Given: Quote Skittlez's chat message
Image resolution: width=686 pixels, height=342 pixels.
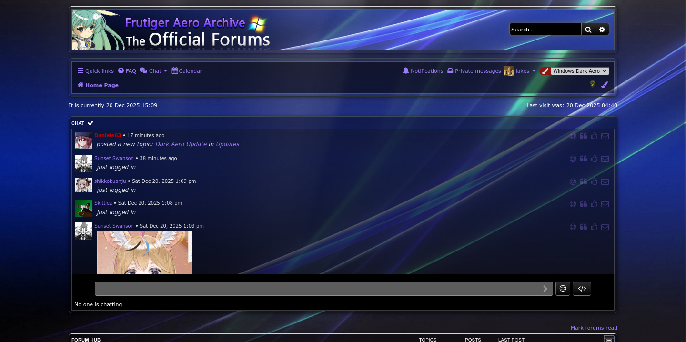Looking at the screenshot, I should [x=584, y=204].
